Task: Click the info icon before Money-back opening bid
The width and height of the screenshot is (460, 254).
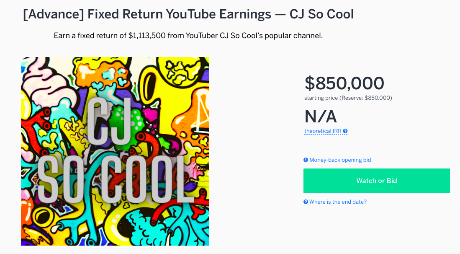Action: [306, 160]
